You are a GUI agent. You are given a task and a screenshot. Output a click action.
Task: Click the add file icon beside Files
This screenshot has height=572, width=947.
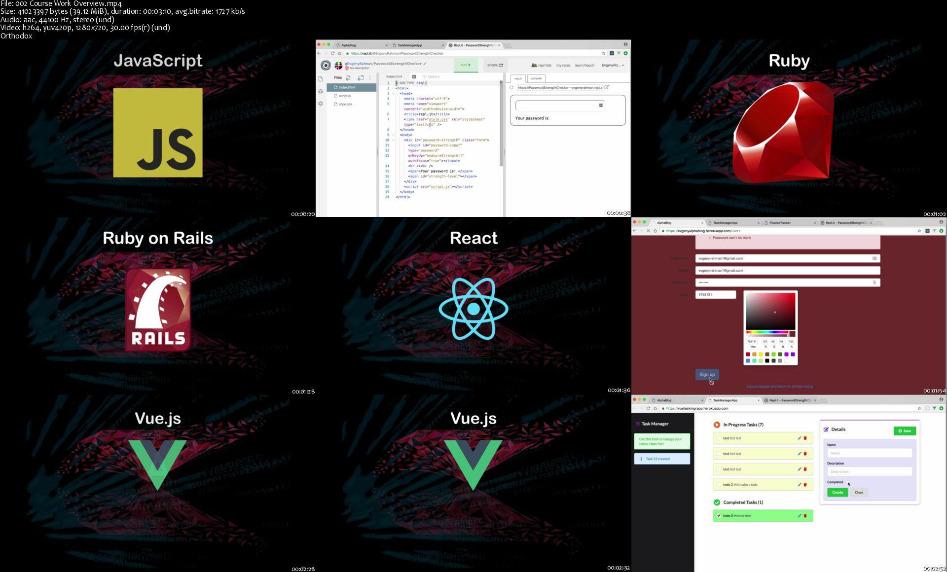pyautogui.click(x=348, y=78)
